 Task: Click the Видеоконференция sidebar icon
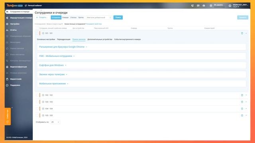coord(7,67)
